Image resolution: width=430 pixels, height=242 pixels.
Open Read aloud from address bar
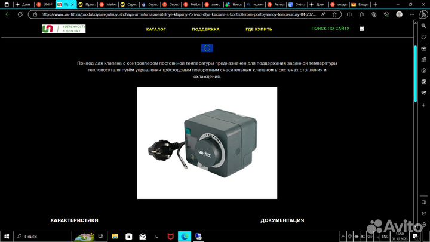click(324, 14)
